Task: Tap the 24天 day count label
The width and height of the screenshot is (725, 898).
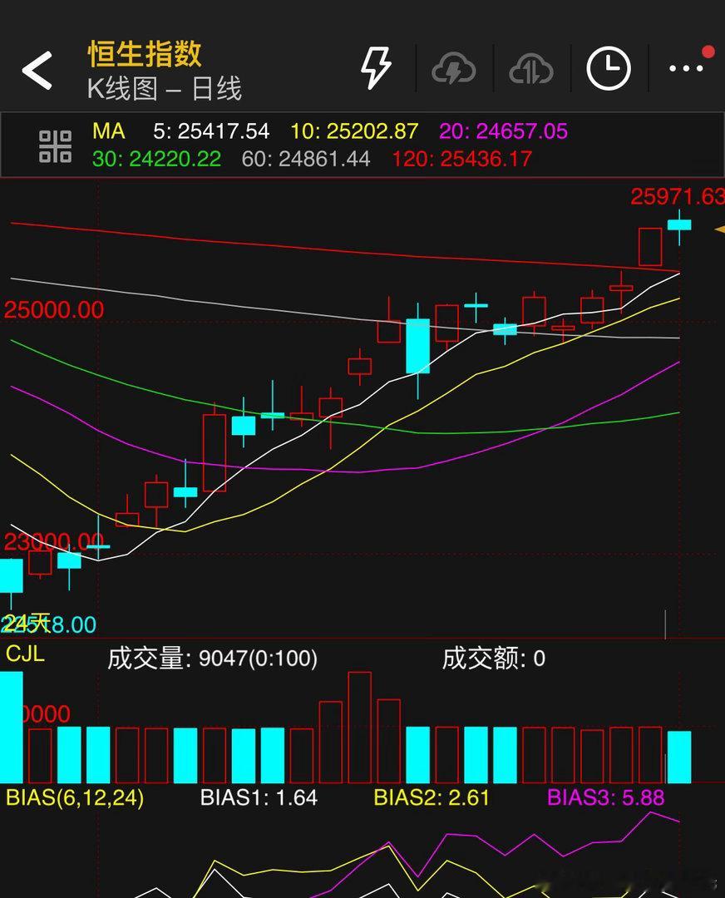Action: click(x=26, y=623)
